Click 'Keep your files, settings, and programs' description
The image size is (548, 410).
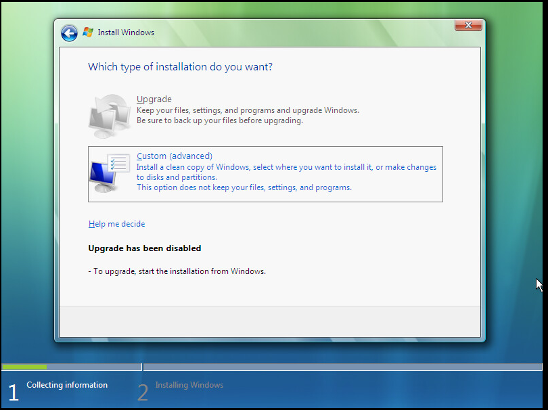[248, 110]
